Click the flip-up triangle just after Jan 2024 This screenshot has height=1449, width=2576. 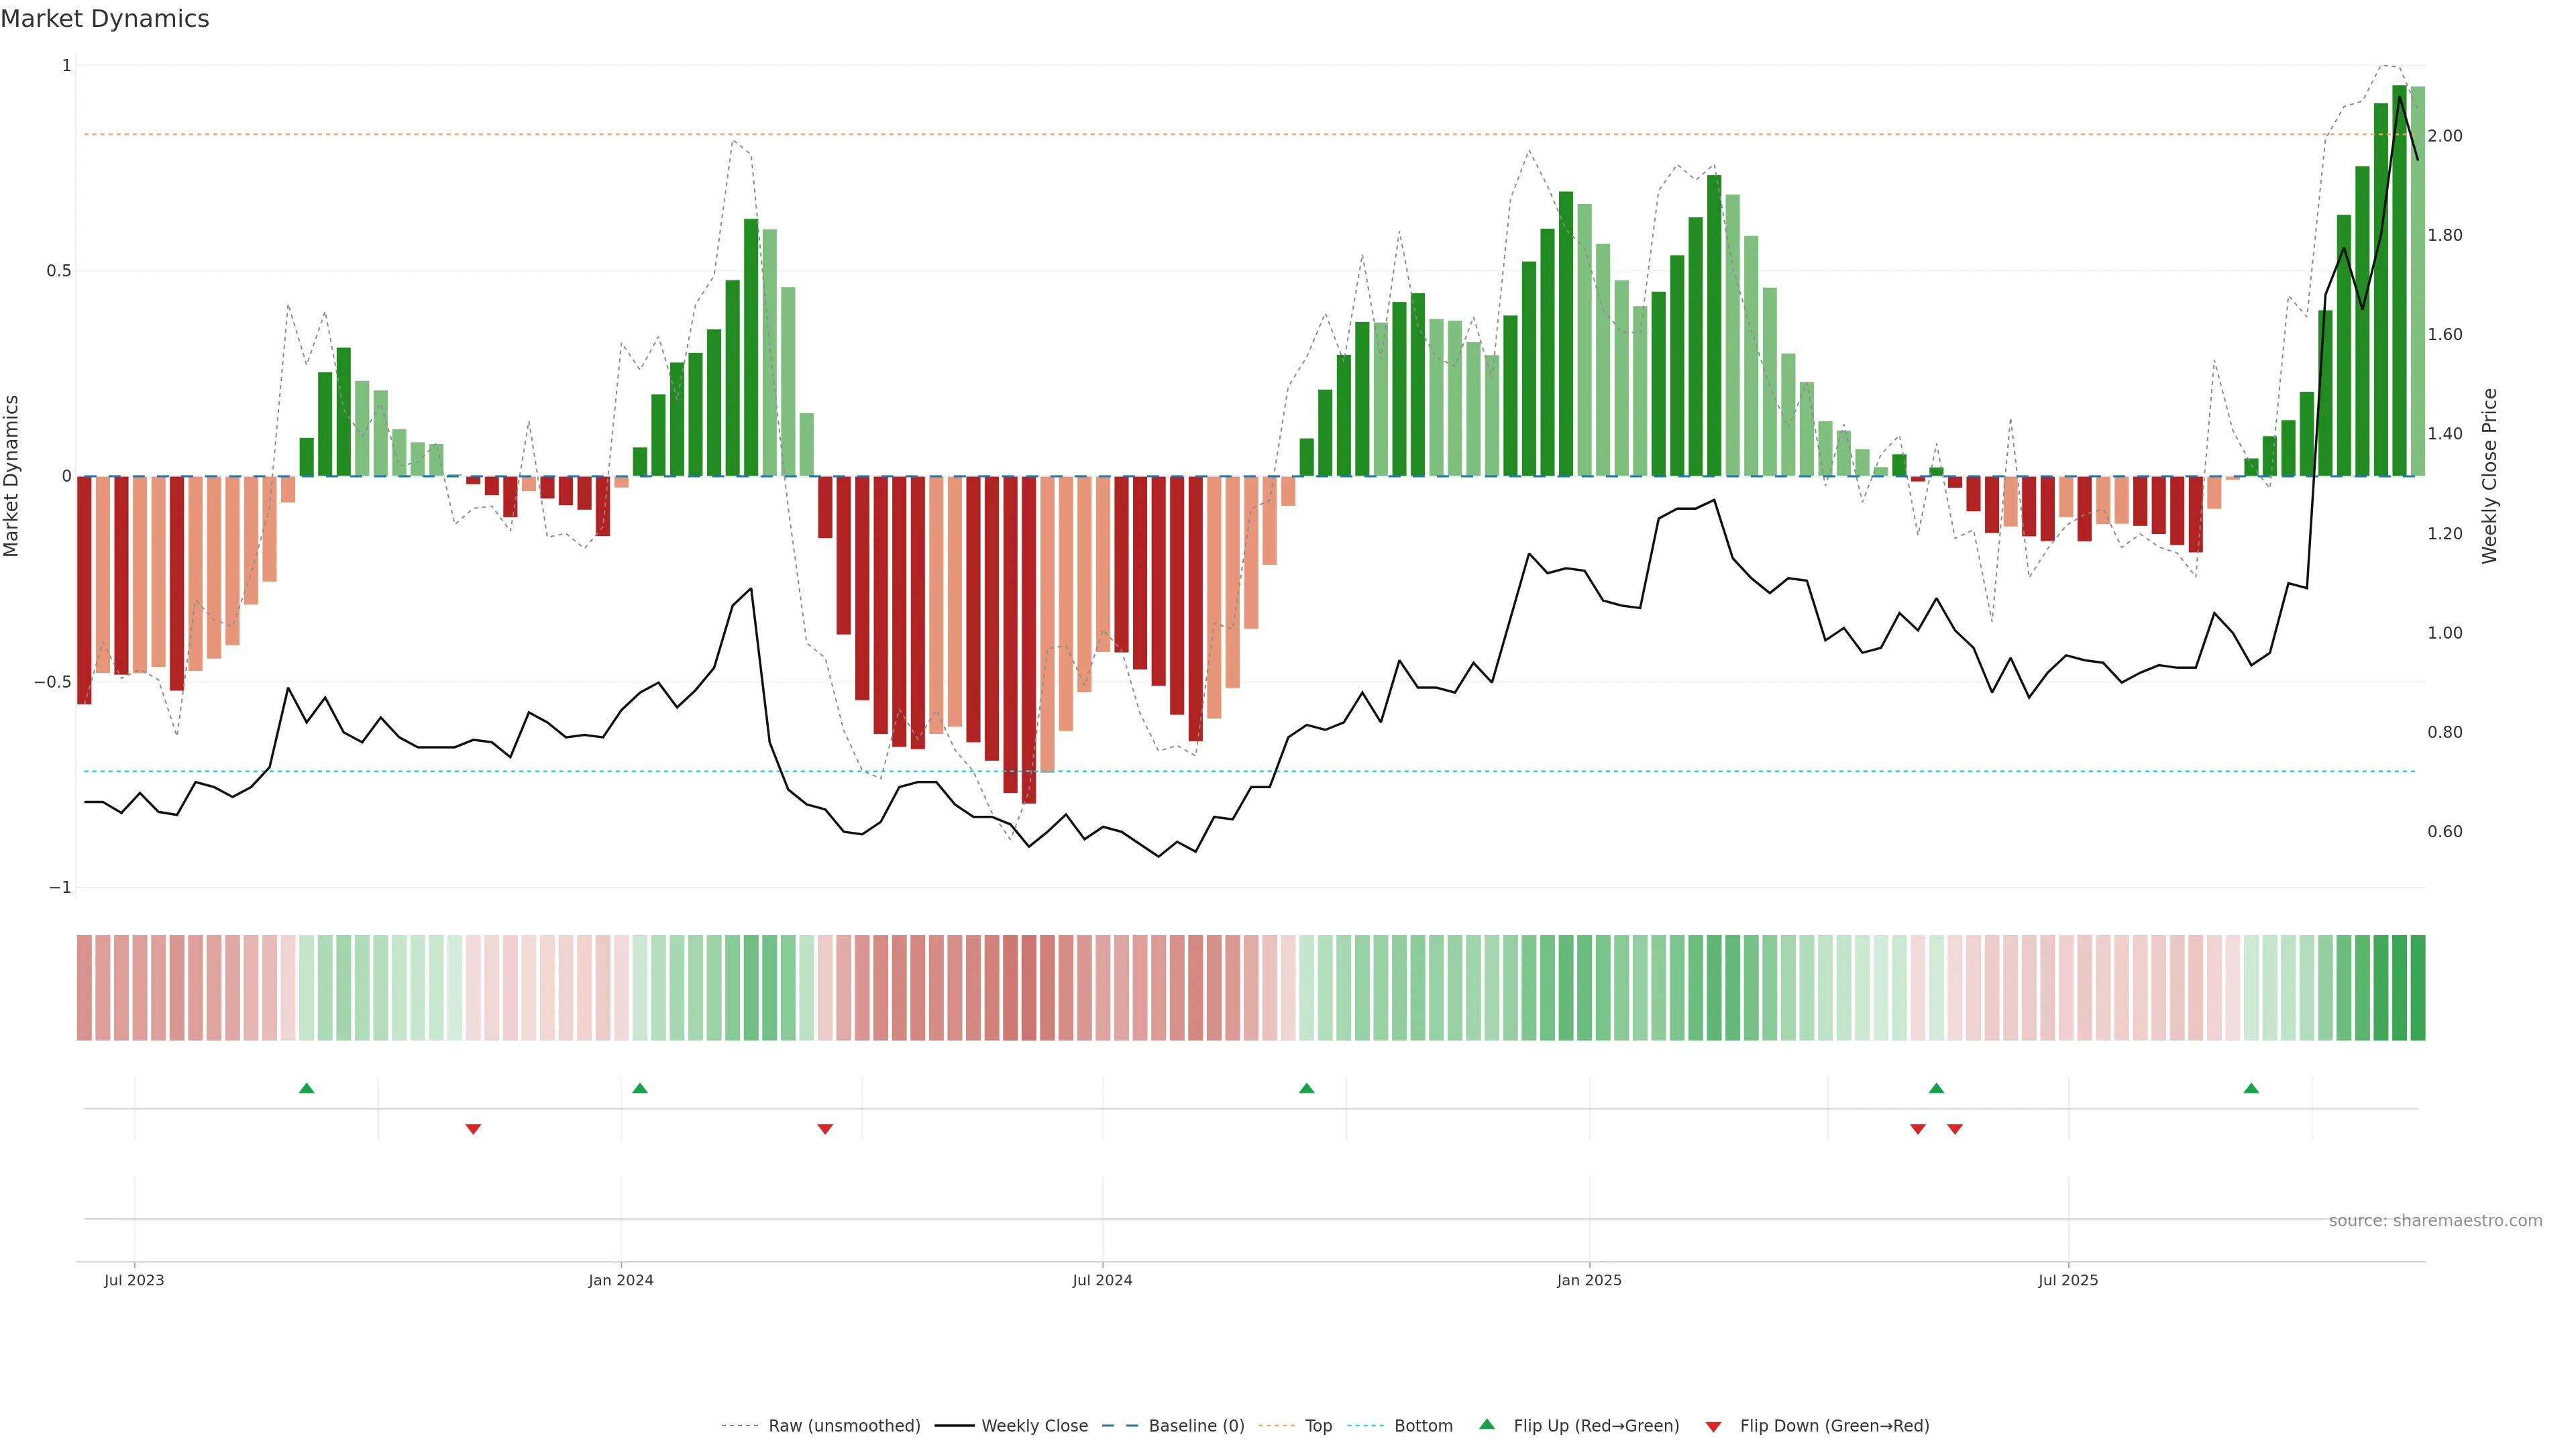tap(640, 1088)
